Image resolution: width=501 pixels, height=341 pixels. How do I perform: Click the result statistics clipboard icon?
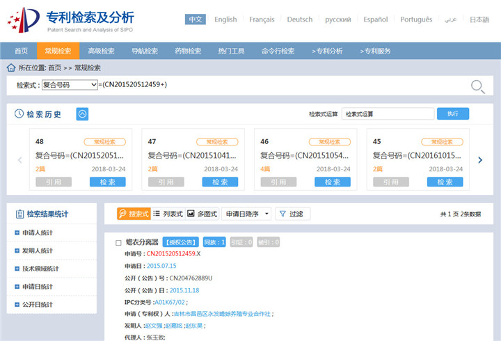pos(19,214)
